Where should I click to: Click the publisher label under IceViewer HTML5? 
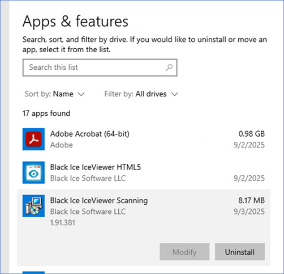[88, 178]
